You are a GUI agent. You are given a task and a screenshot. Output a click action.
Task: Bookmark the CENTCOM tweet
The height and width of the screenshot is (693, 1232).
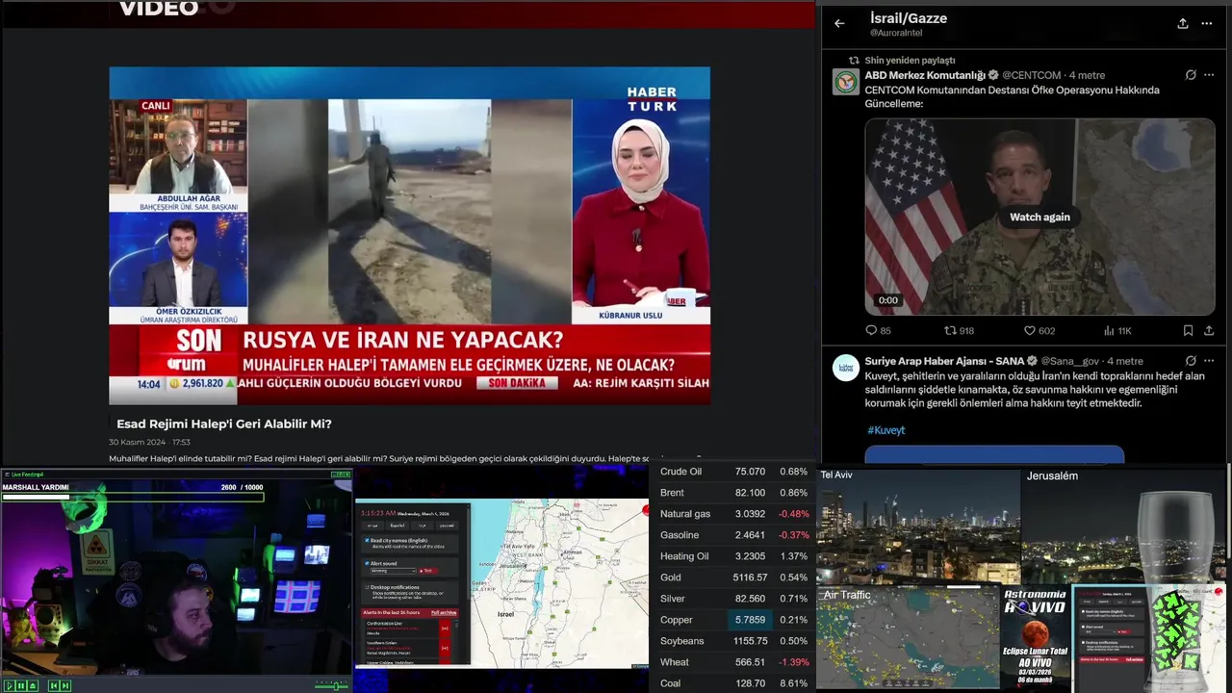(1189, 330)
